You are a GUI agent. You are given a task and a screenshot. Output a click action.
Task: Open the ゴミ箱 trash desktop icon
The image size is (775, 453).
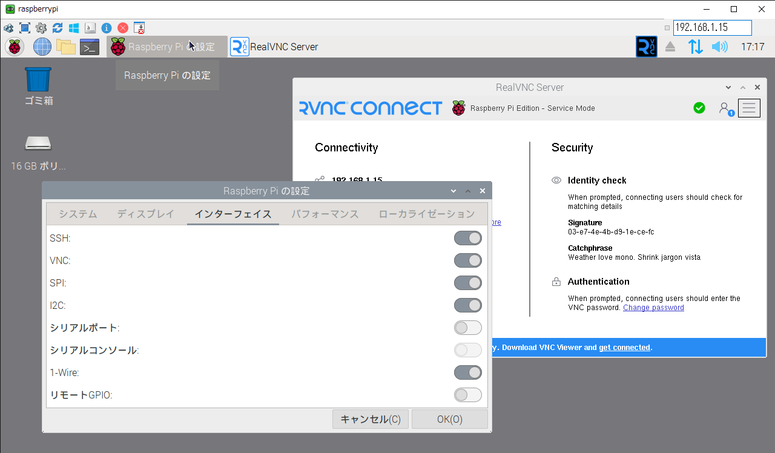pos(38,87)
